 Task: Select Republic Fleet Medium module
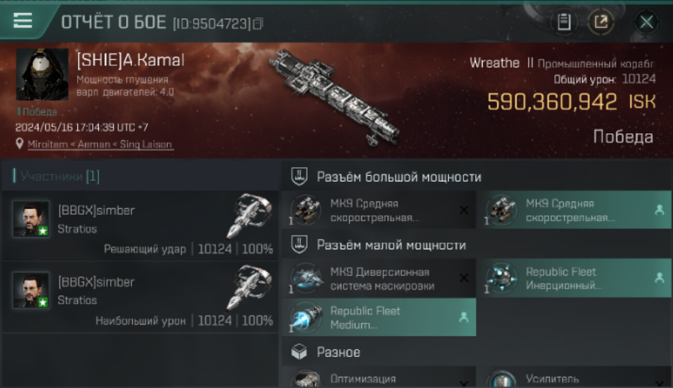(x=378, y=317)
